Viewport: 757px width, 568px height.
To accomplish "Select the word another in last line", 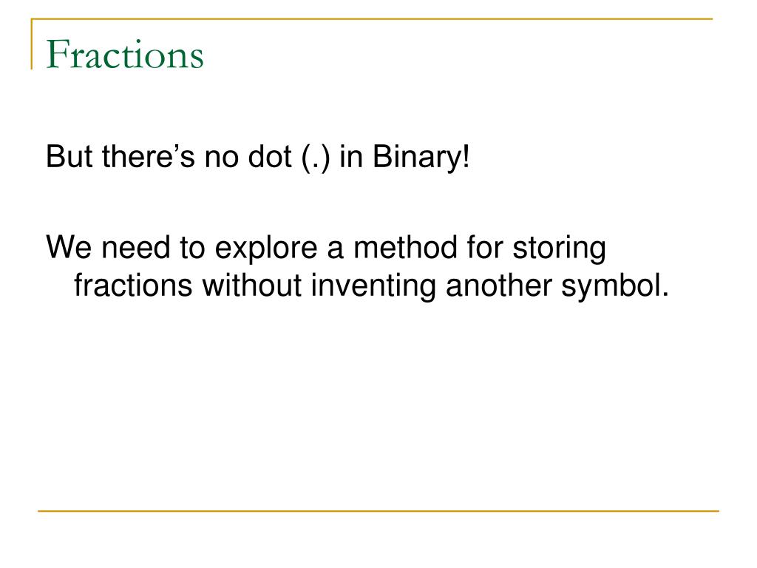I will (x=498, y=285).
